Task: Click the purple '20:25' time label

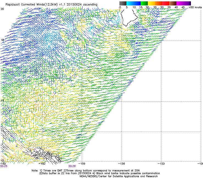Action: (4, 166)
